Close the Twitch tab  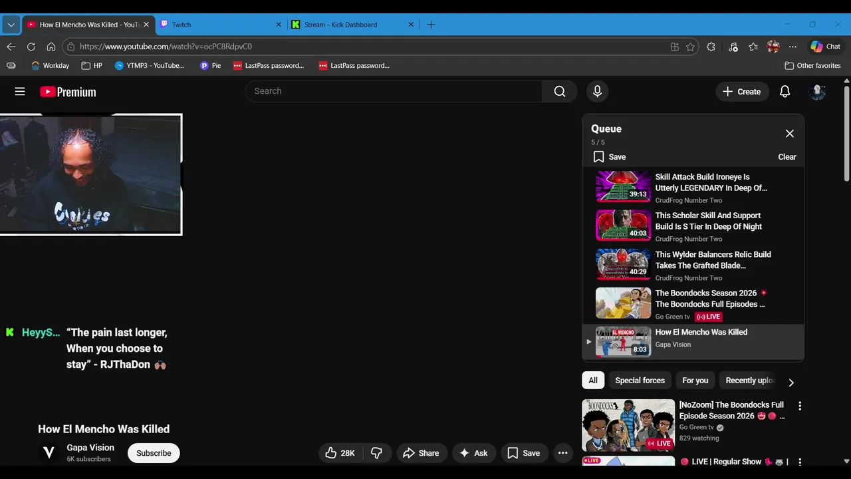point(279,25)
